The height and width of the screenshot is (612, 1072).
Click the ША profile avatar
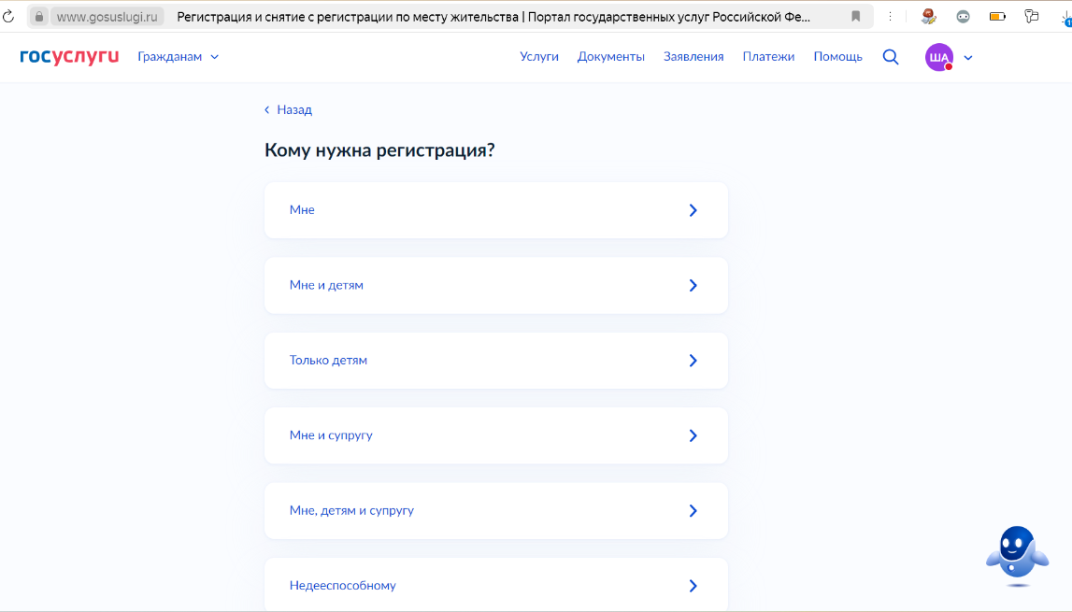938,57
